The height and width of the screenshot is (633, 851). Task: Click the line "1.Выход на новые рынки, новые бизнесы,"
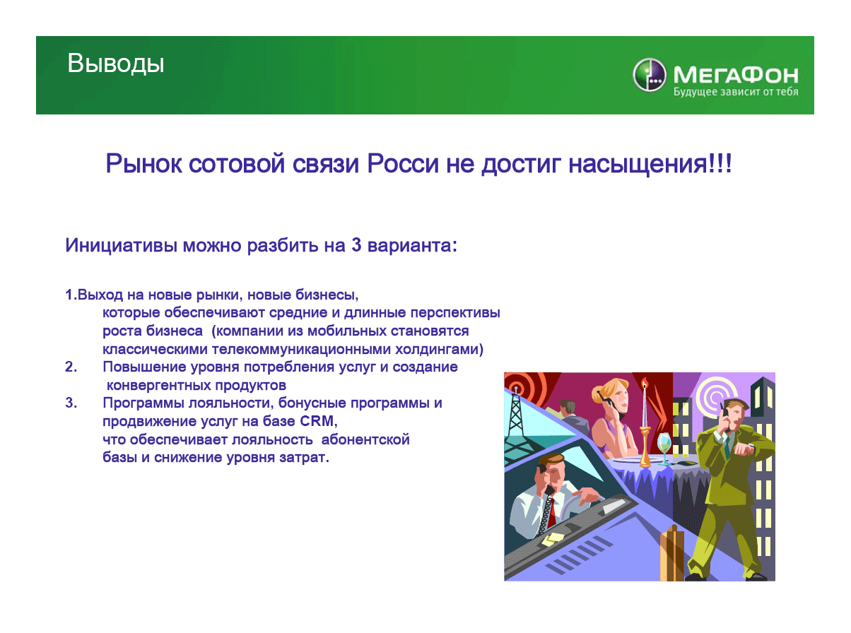click(x=212, y=295)
